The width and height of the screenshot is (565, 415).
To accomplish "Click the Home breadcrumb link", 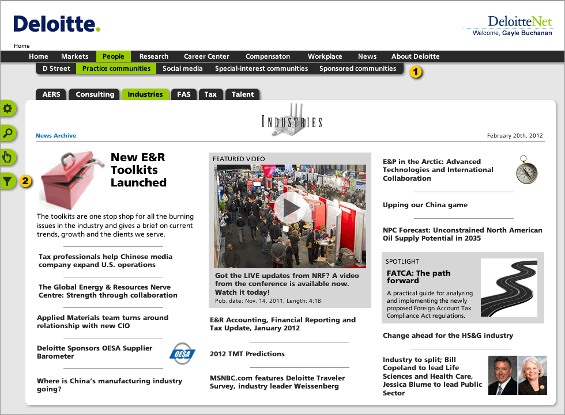I will pyautogui.click(x=22, y=45).
